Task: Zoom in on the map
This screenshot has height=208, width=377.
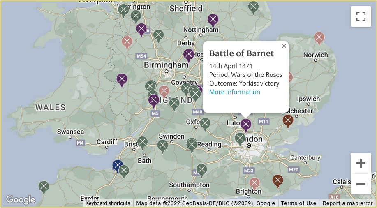Action: 361,163
